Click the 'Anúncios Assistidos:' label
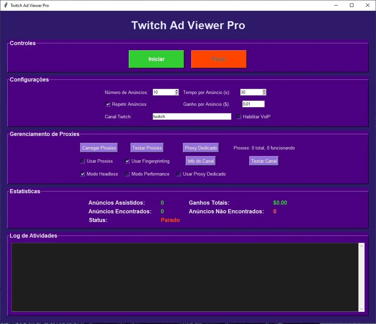Screen dimensions: 376x324 117,203
